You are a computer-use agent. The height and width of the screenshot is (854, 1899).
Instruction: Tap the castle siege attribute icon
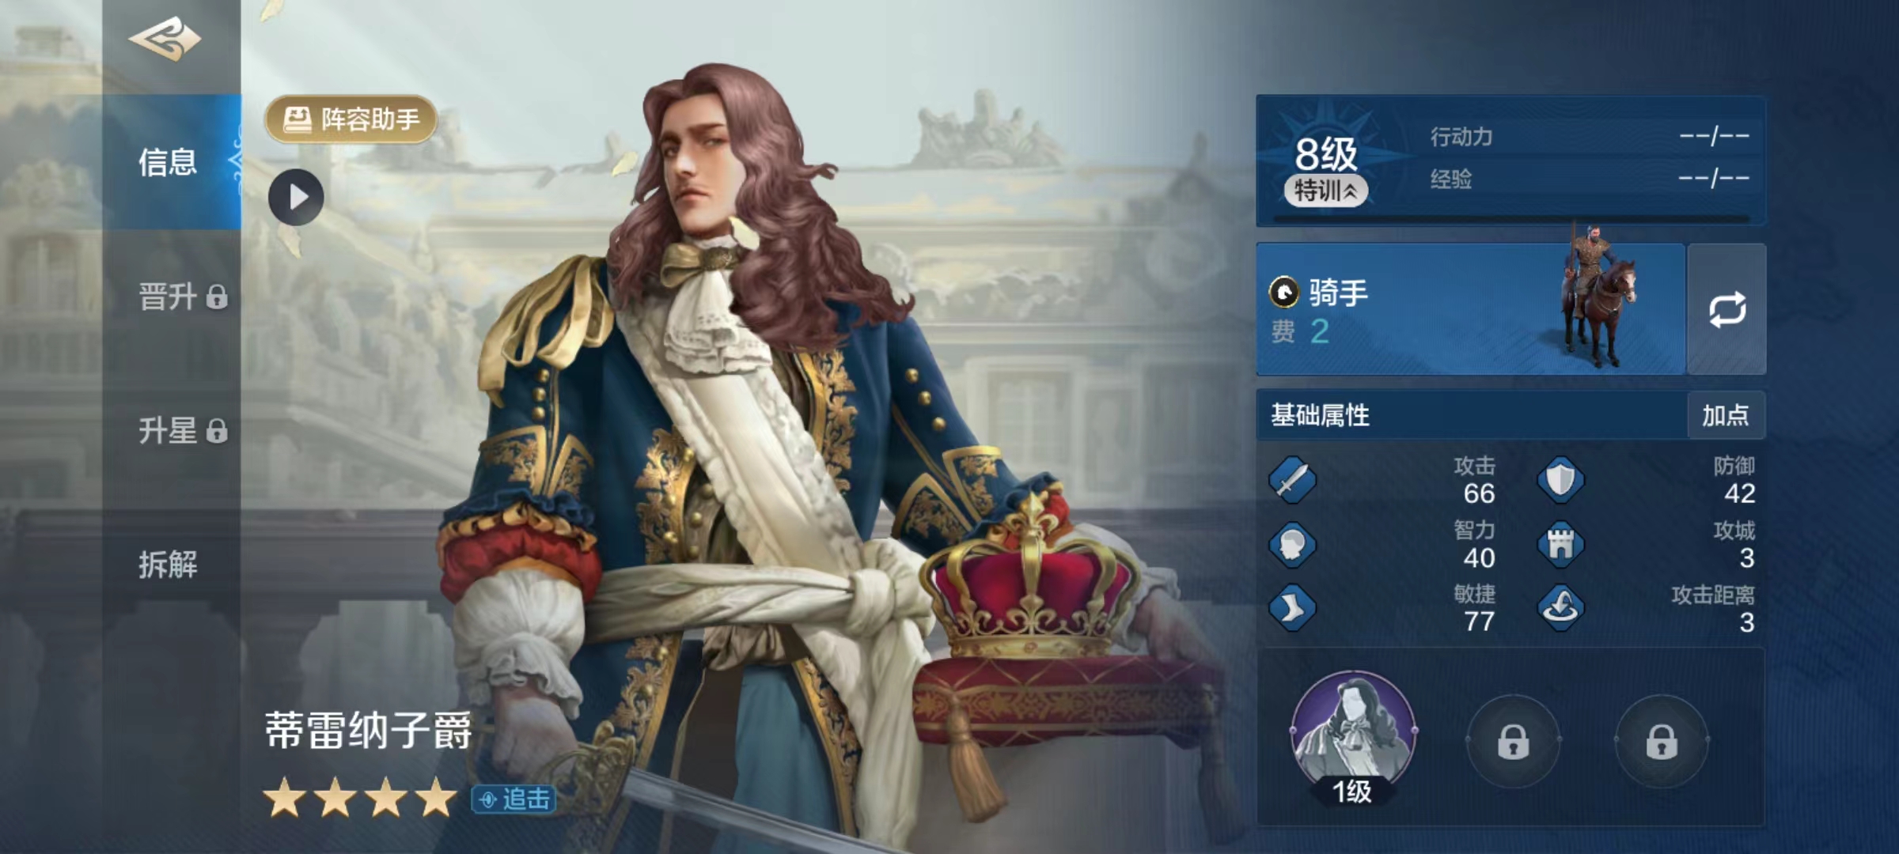(1560, 544)
